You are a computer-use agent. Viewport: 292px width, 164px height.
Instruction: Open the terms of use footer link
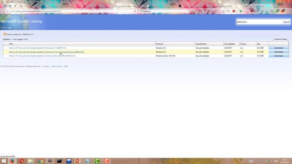pos(57,67)
